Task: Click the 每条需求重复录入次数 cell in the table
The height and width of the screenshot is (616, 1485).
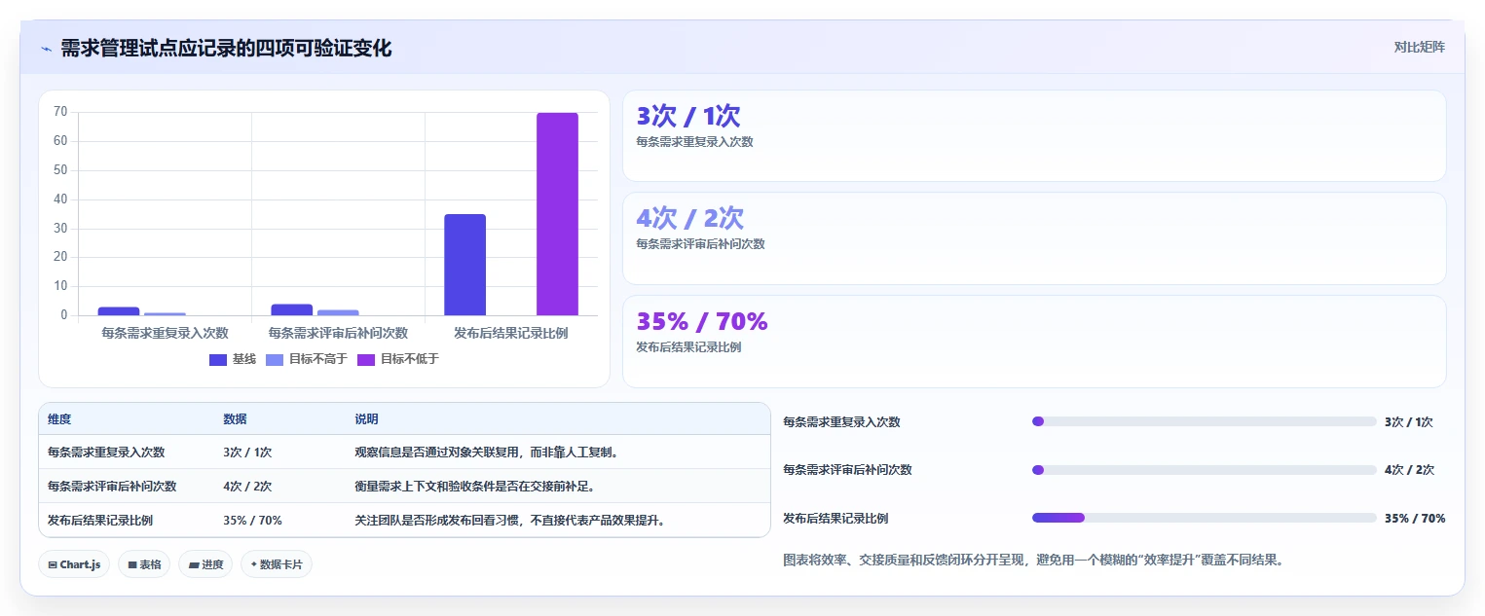Action: pyautogui.click(x=106, y=453)
